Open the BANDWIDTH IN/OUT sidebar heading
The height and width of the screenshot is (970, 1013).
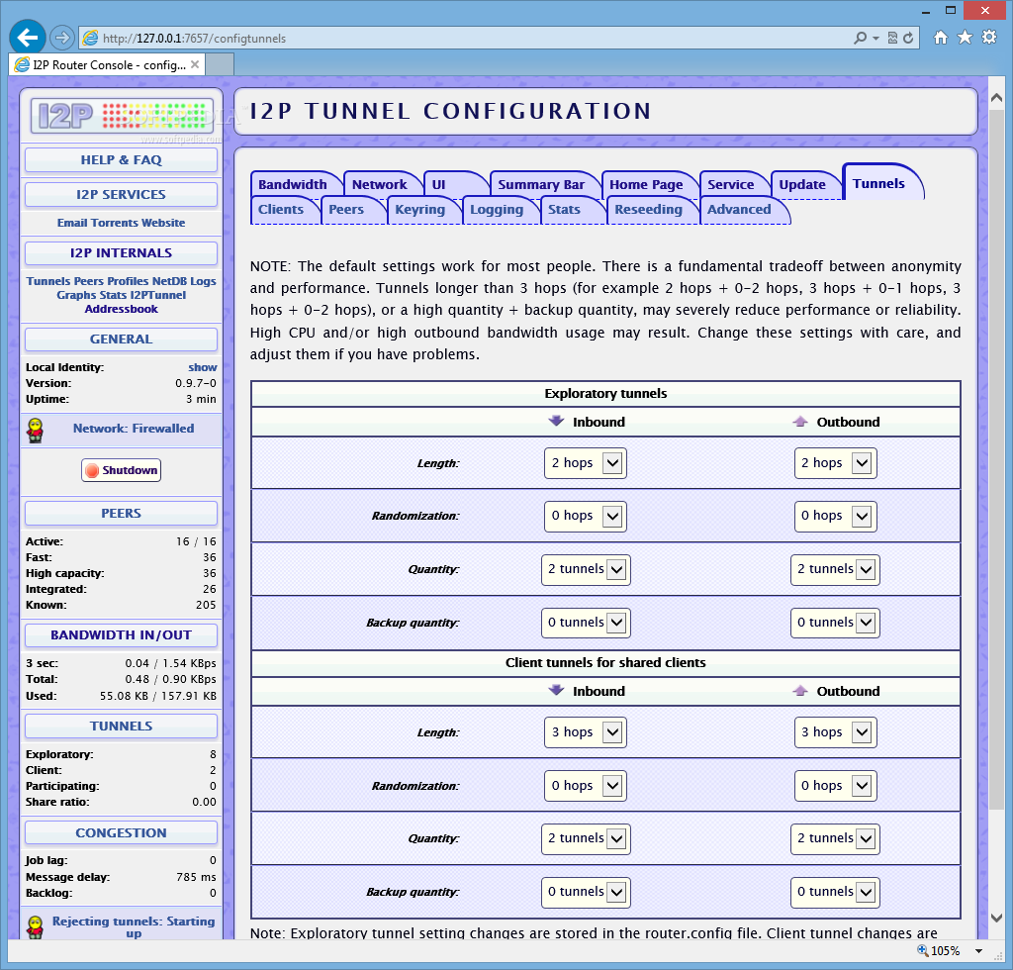click(x=122, y=635)
